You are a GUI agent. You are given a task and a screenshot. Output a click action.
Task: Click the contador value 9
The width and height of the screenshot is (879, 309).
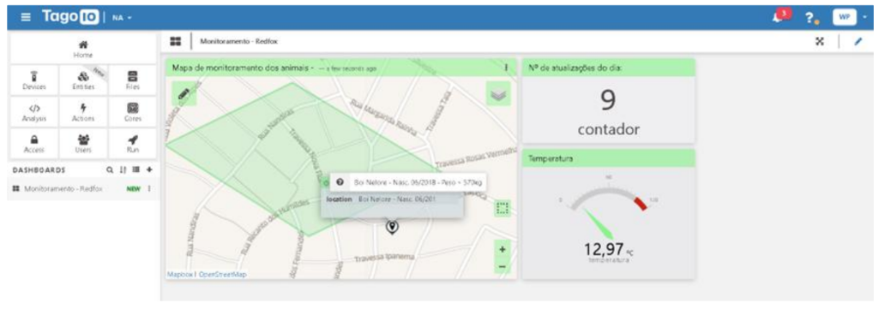point(608,101)
